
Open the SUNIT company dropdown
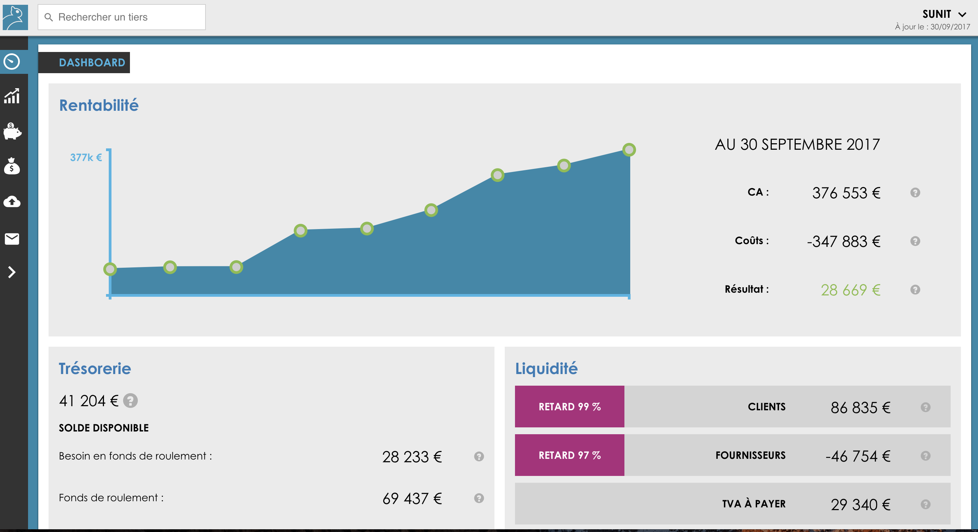pos(944,14)
